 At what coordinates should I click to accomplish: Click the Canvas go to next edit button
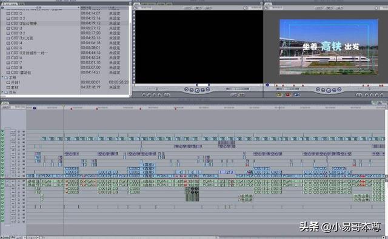pos(339,90)
